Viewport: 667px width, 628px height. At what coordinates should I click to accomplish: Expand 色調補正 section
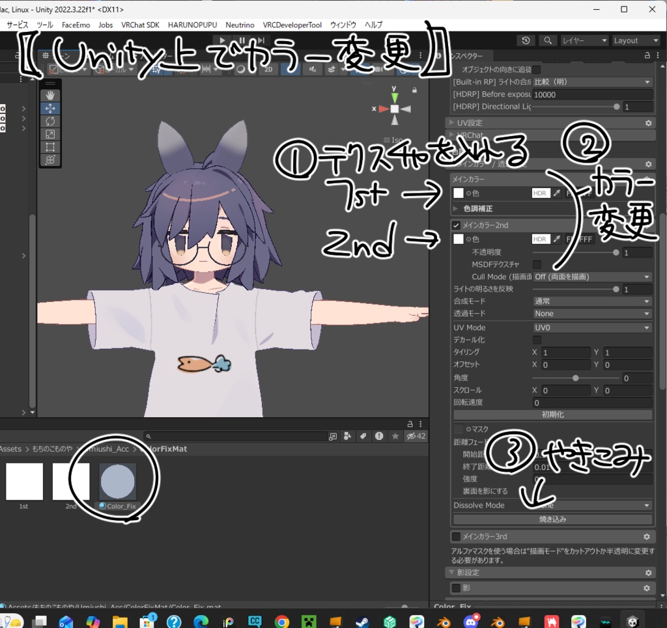click(x=455, y=209)
